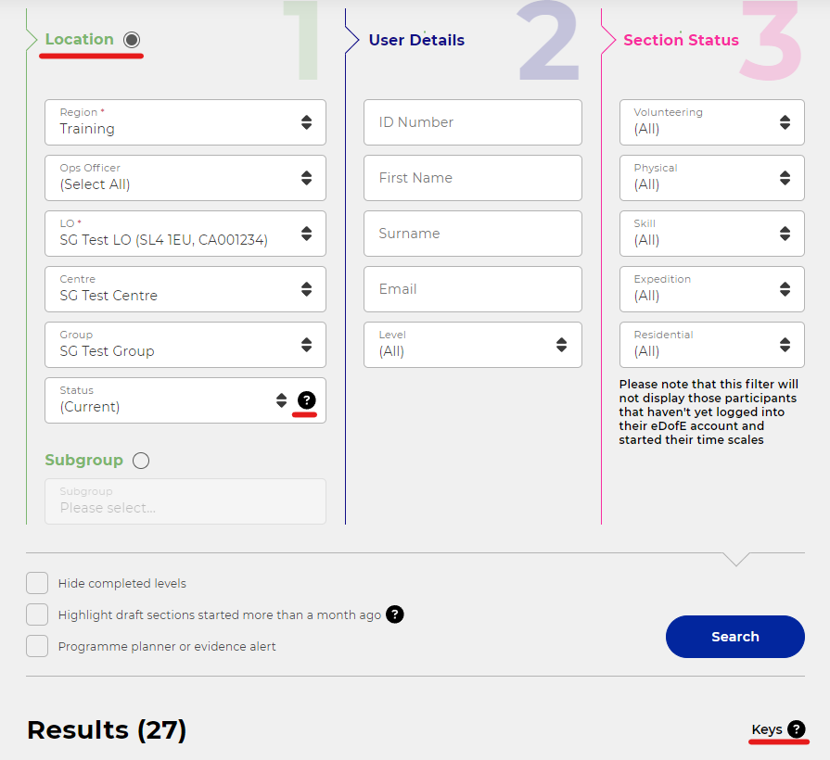Expand the Volunteering status dropdown
The height and width of the screenshot is (760, 830).
pyautogui.click(x=711, y=122)
